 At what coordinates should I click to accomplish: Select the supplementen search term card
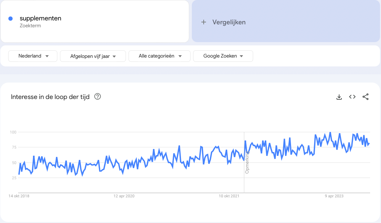click(x=95, y=21)
